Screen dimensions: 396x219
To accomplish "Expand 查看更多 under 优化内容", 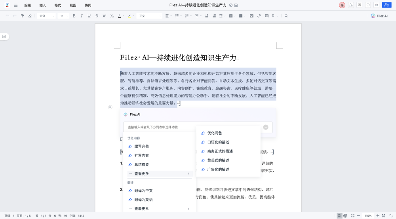I will (x=160, y=173).
